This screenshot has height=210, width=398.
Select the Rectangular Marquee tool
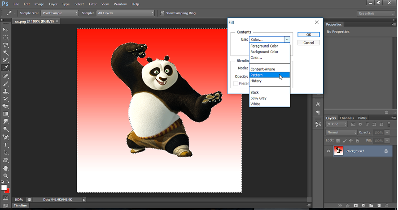pyautogui.click(x=5, y=38)
